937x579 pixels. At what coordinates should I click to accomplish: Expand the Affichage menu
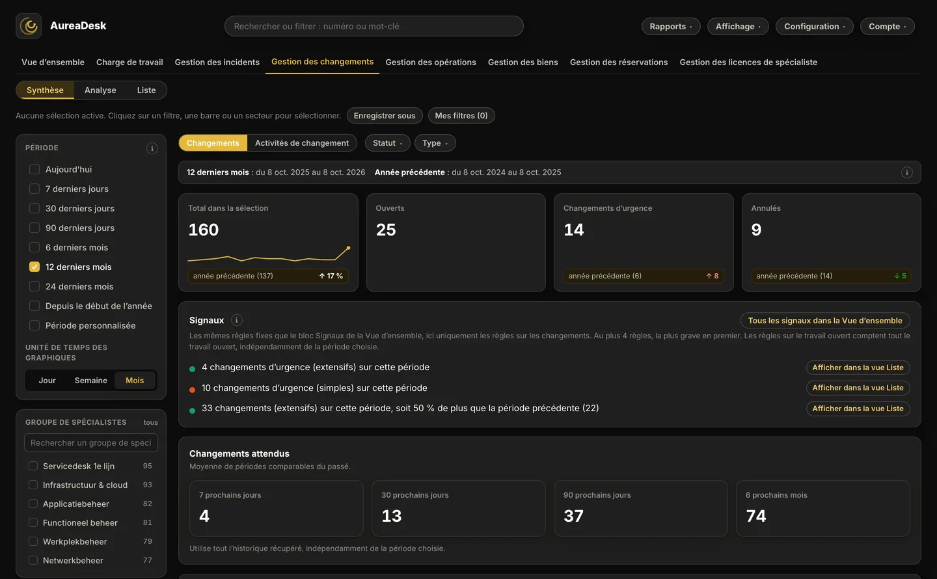tap(738, 26)
